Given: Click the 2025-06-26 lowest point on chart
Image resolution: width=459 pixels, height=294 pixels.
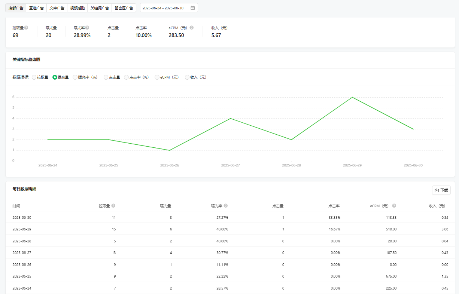Looking at the screenshot, I should (170, 150).
